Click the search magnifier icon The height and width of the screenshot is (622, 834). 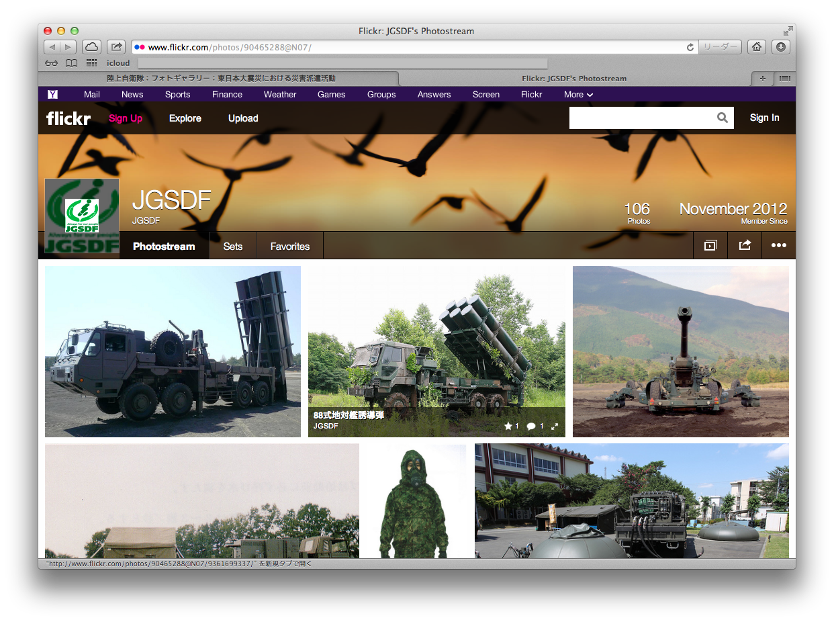point(723,118)
